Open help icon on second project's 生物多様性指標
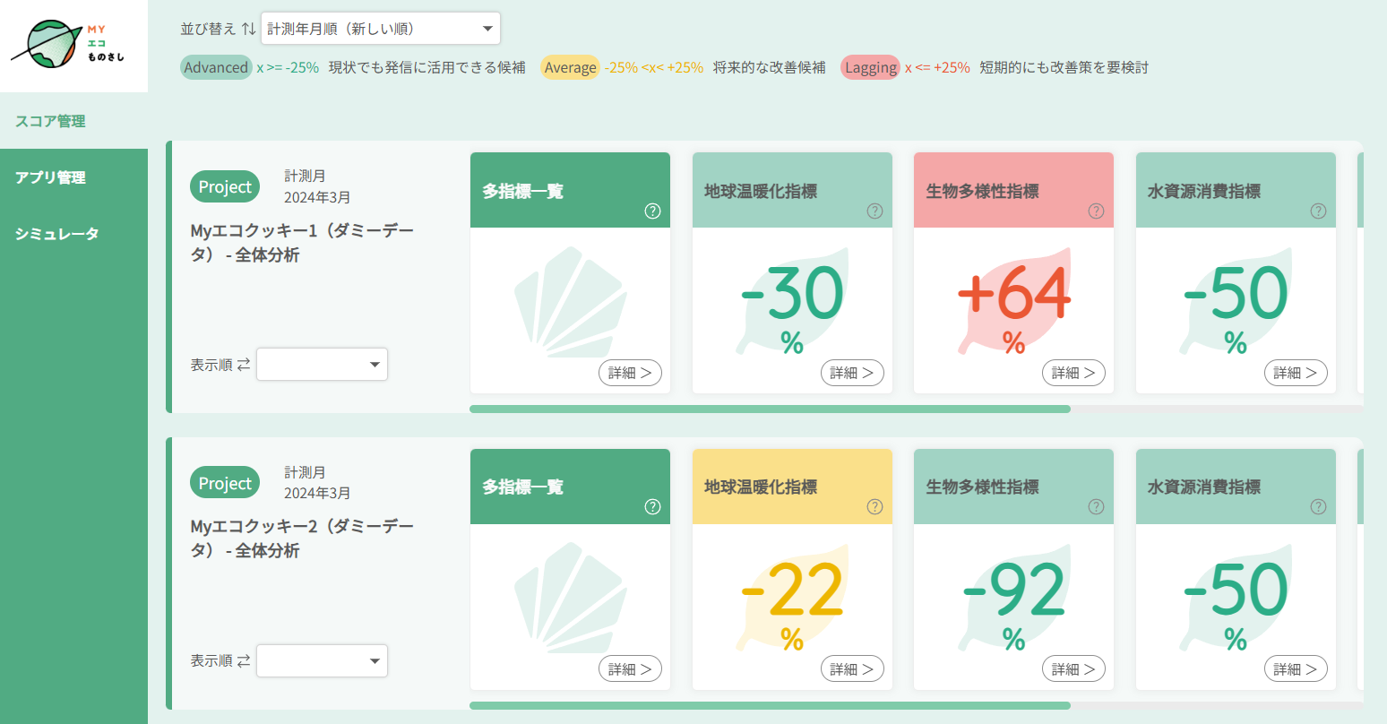1387x724 pixels. [1096, 507]
